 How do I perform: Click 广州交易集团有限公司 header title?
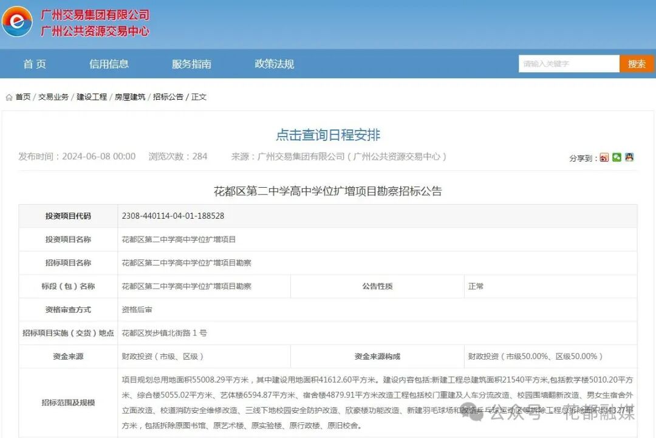[x=95, y=15]
